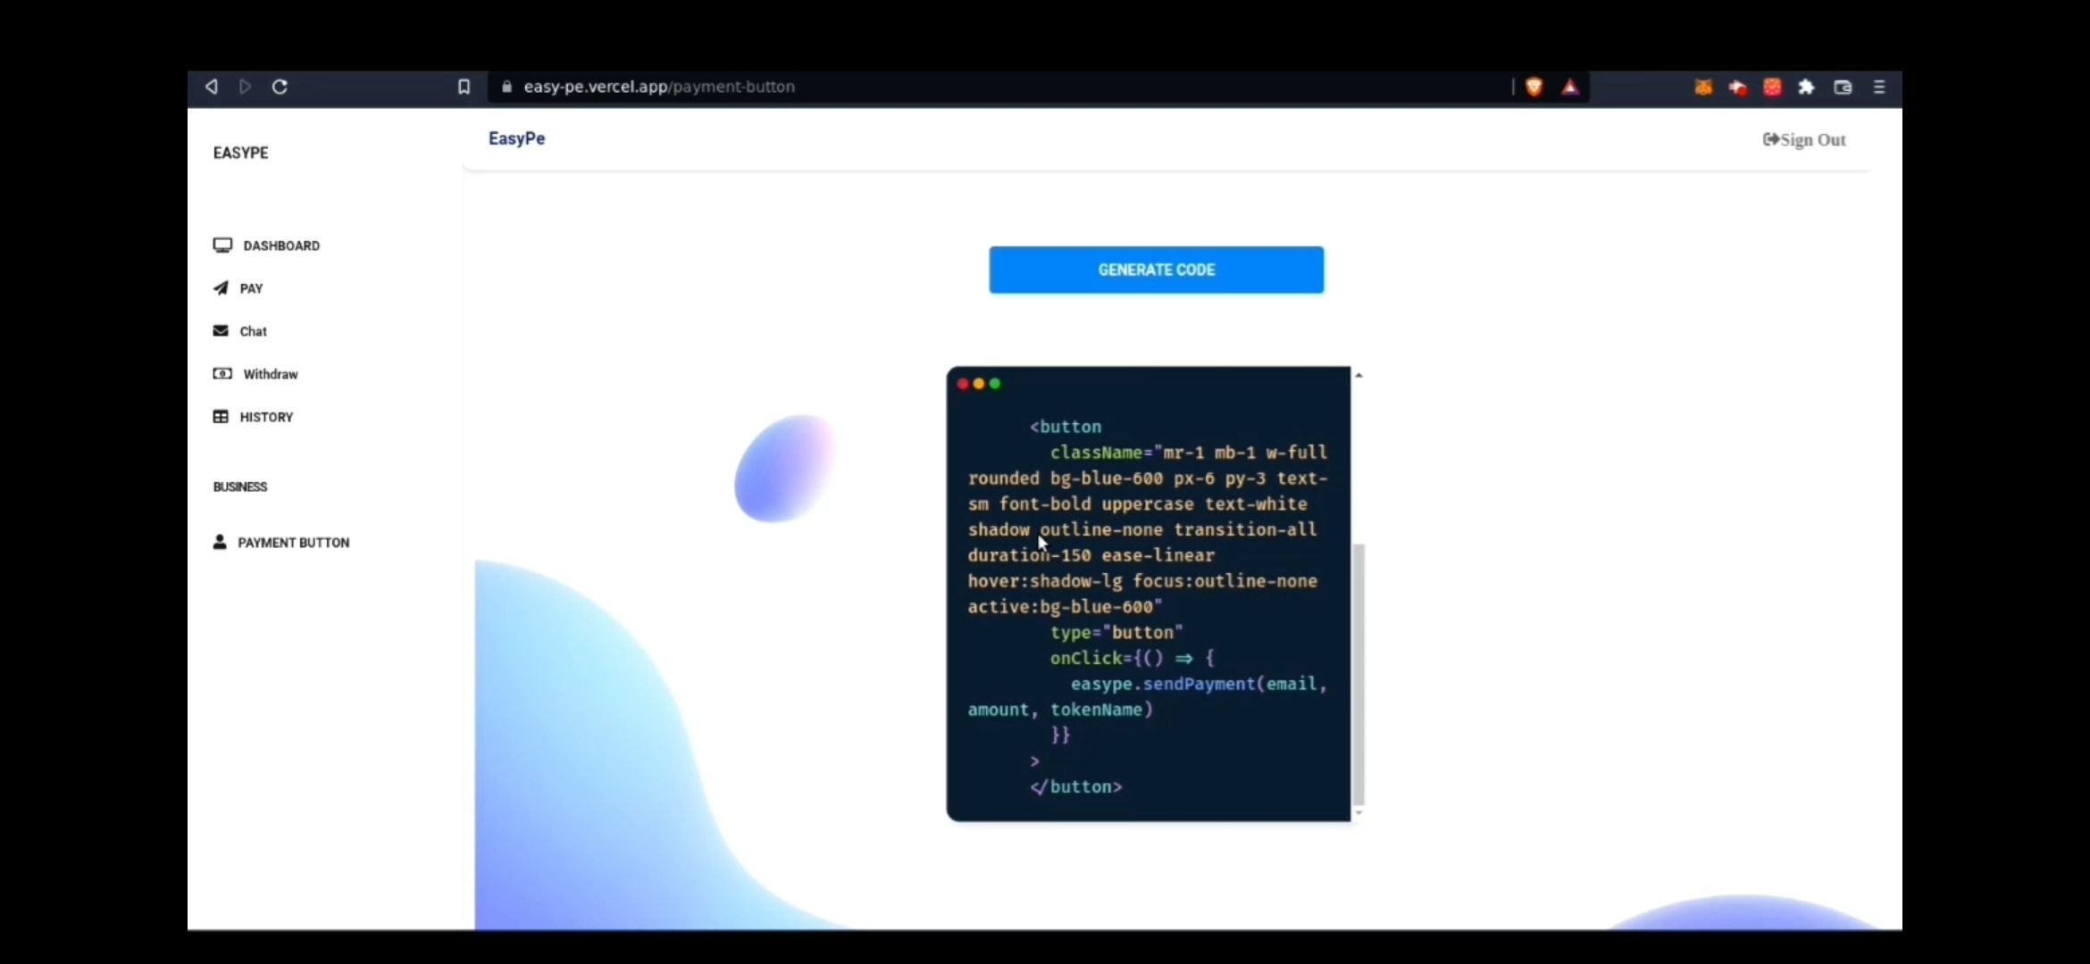Click the address bar URL field
The width and height of the screenshot is (2090, 964).
point(1000,87)
